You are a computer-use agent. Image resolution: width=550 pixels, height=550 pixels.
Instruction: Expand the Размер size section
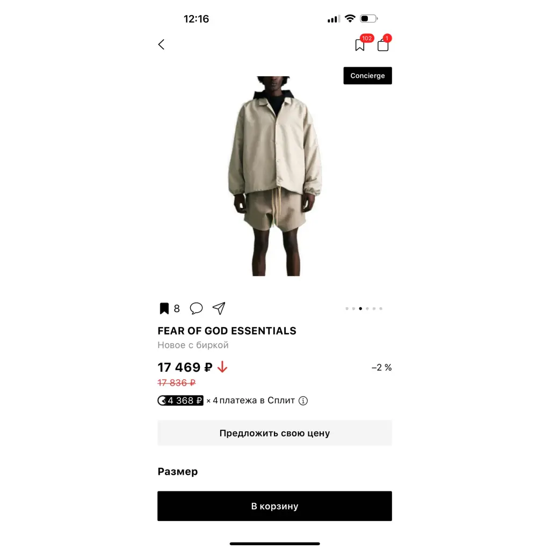[x=178, y=472]
